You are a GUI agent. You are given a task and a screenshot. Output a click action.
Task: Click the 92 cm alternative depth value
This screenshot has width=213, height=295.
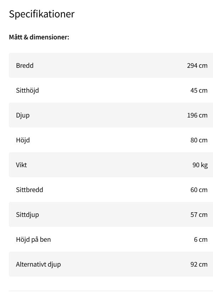(x=199, y=264)
